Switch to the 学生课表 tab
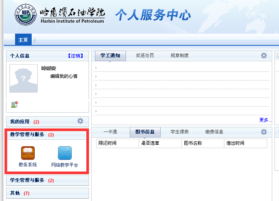This screenshot has width=279, height=201. click(x=179, y=132)
